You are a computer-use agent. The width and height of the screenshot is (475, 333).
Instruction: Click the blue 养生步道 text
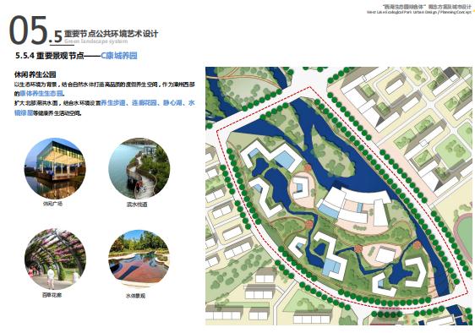[x=112, y=103]
